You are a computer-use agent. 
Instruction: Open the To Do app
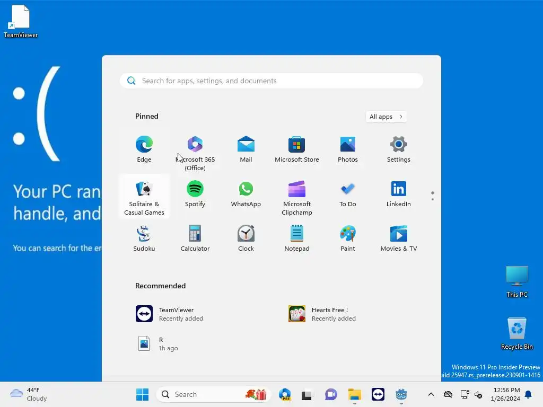point(348,194)
